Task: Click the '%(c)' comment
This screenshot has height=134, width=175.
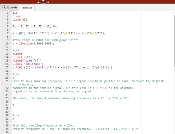Action: (x=16, y=115)
